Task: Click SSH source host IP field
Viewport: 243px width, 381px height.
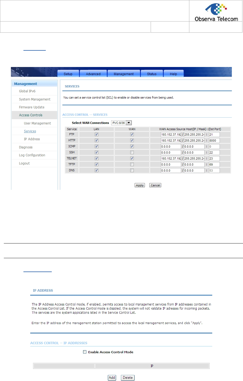Action: 171,153
